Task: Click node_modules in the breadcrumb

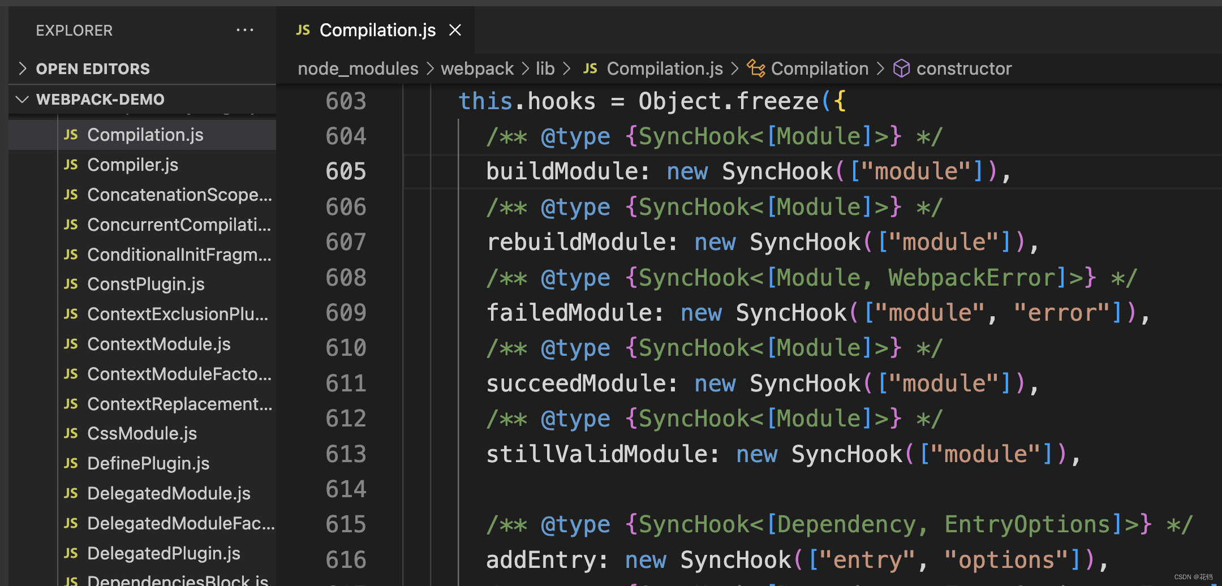Action: (x=358, y=68)
